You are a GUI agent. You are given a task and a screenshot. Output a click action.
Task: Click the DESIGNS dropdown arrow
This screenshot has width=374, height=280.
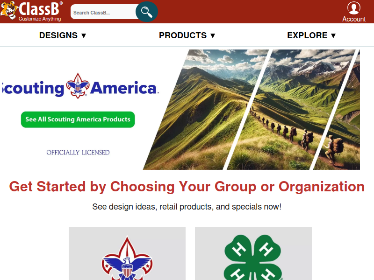point(84,36)
